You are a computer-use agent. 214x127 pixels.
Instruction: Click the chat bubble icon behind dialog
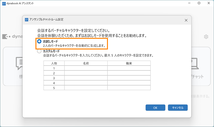(19, 64)
